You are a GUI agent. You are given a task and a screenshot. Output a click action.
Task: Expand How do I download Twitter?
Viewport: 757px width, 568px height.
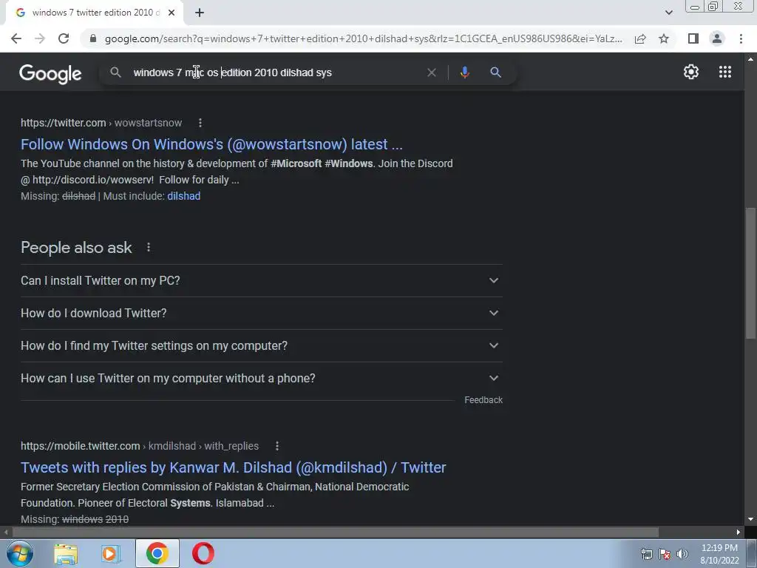262,313
